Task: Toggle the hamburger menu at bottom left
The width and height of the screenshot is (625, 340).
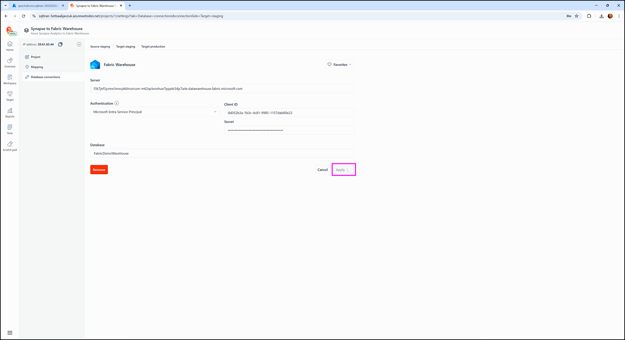Action: [10, 333]
